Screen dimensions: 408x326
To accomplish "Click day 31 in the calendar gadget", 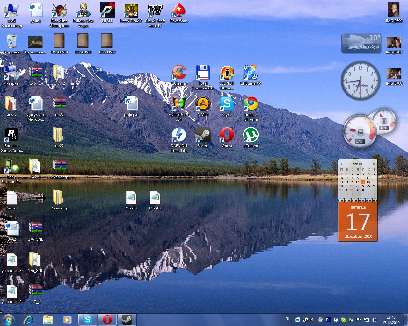I will [363, 190].
